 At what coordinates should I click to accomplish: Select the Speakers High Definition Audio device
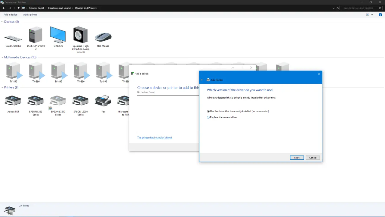click(x=80, y=39)
